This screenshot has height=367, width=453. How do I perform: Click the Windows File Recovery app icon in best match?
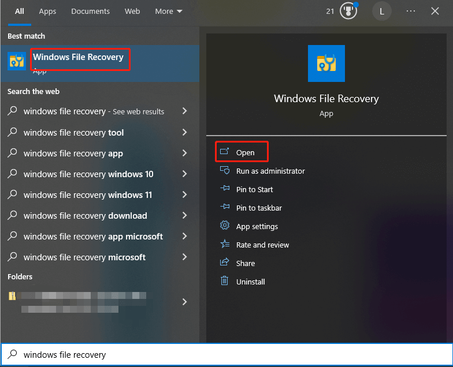point(17,61)
